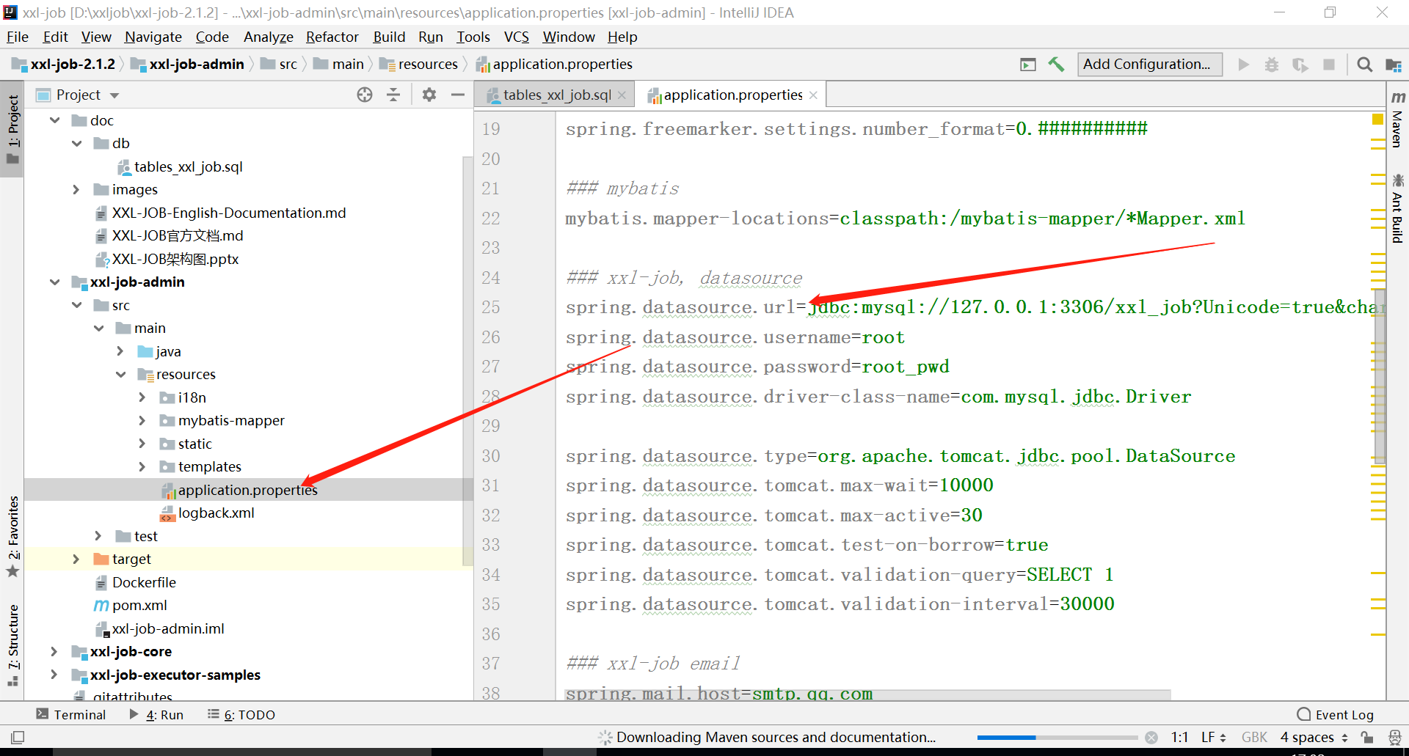Expand the images folder
This screenshot has width=1409, height=756.
point(77,190)
